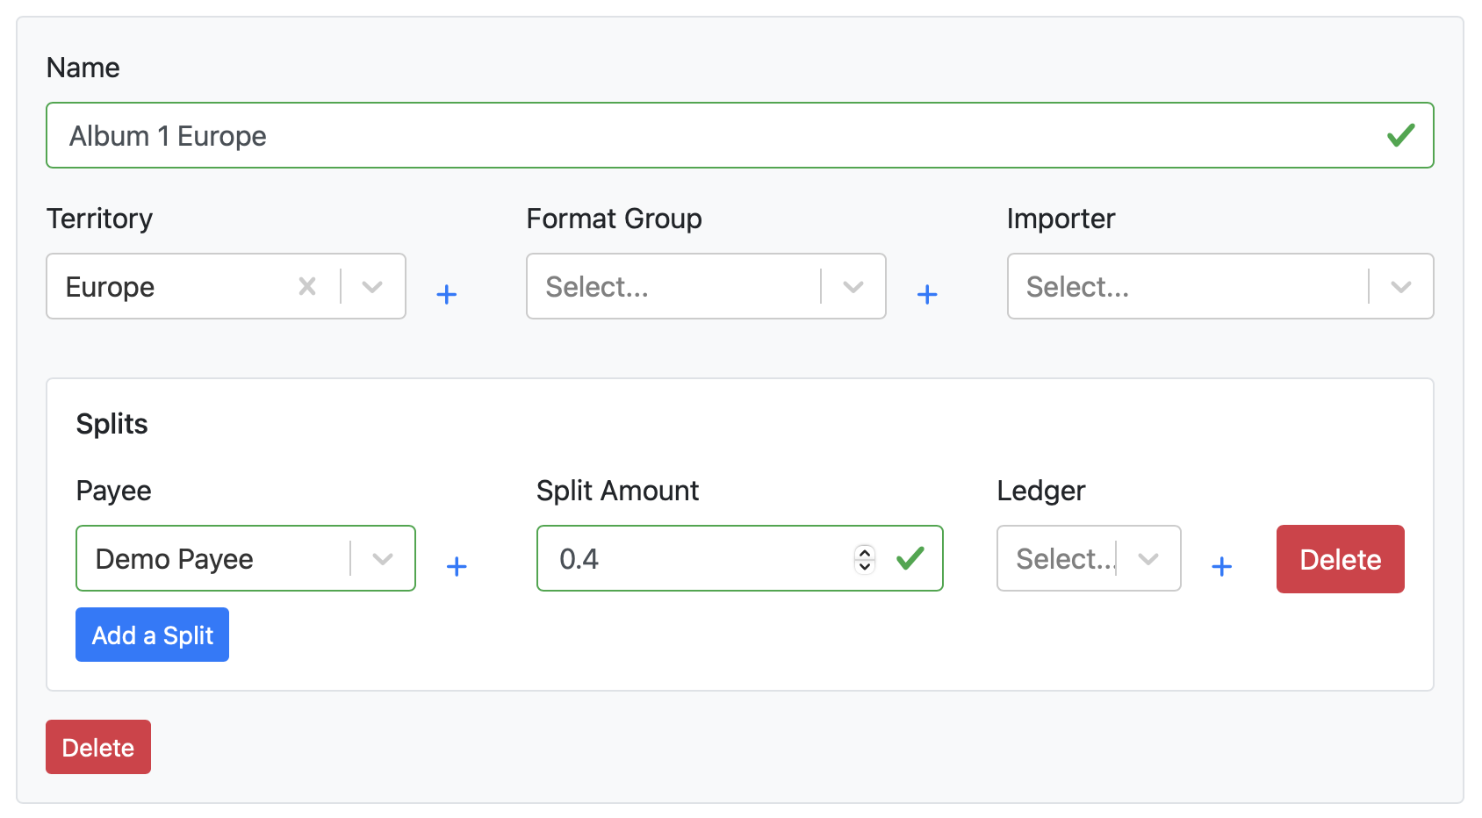The width and height of the screenshot is (1482, 818).
Task: Click the bottom red Delete button
Action: [x=98, y=747]
